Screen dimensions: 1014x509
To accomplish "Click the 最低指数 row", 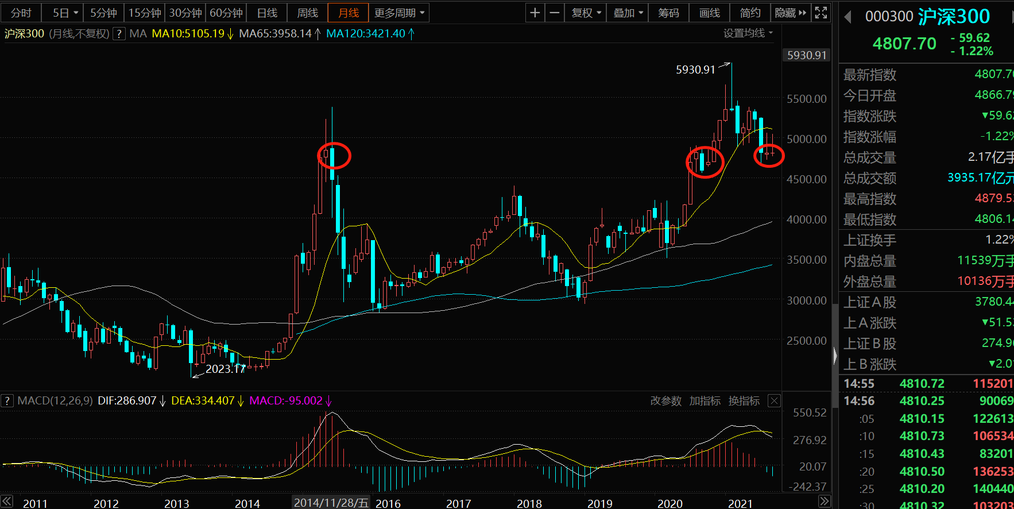I will 927,219.
